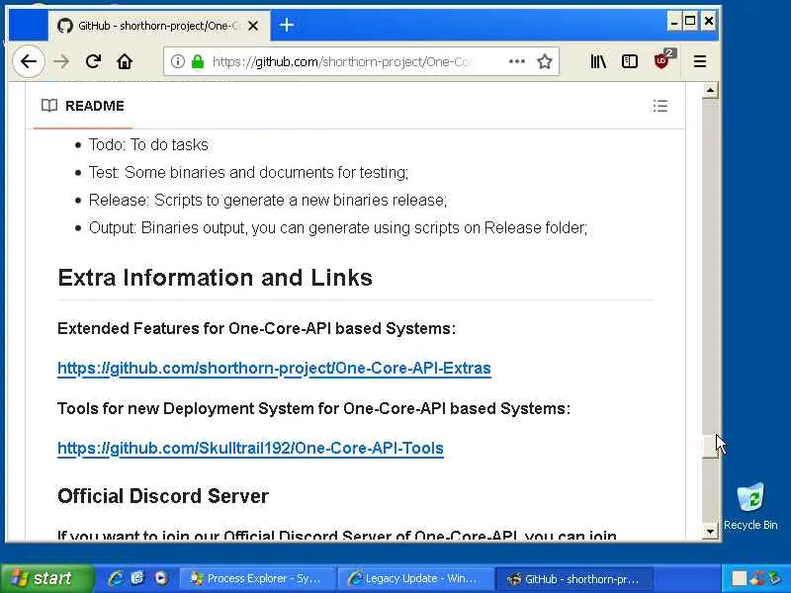The width and height of the screenshot is (791, 593).
Task: Open the README outline list icon
Action: tap(660, 106)
